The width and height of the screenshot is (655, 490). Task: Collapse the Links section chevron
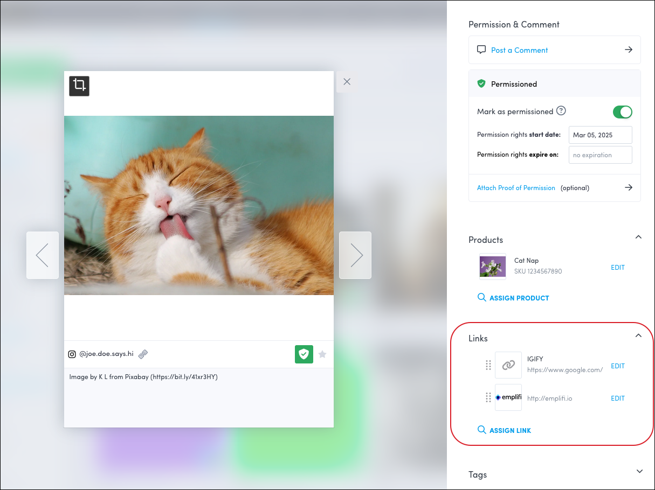coord(638,336)
